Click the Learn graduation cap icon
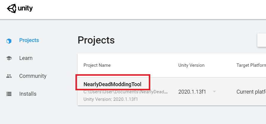 [9, 58]
